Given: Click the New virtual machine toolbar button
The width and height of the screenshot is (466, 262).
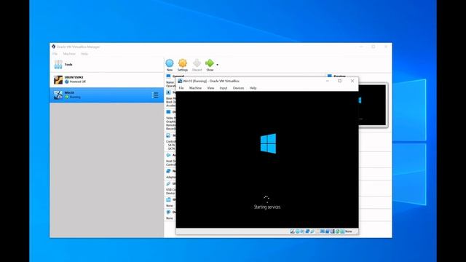Looking at the screenshot, I should [170, 65].
